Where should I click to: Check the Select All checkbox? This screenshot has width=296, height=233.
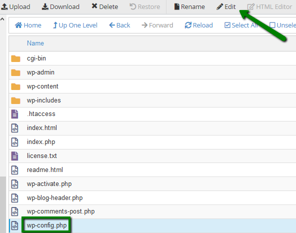(227, 25)
